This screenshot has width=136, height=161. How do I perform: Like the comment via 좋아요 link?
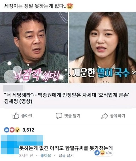(46, 155)
